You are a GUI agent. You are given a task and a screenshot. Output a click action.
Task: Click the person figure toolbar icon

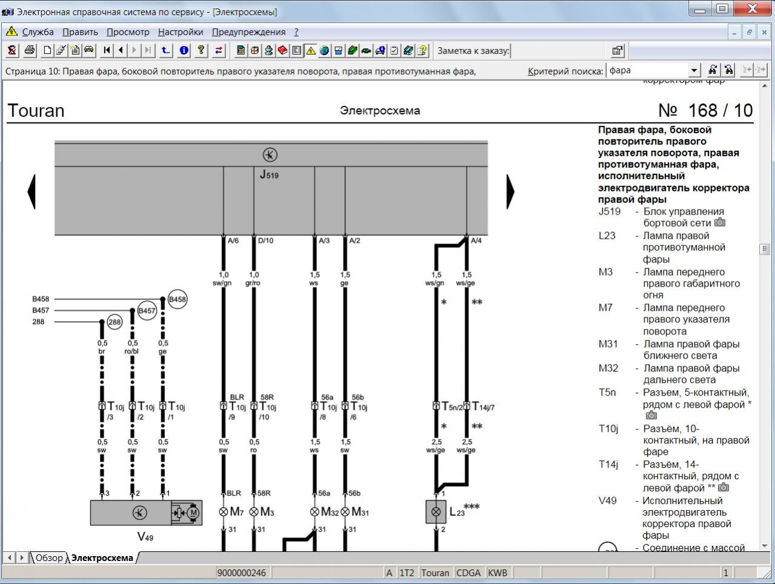tap(269, 51)
